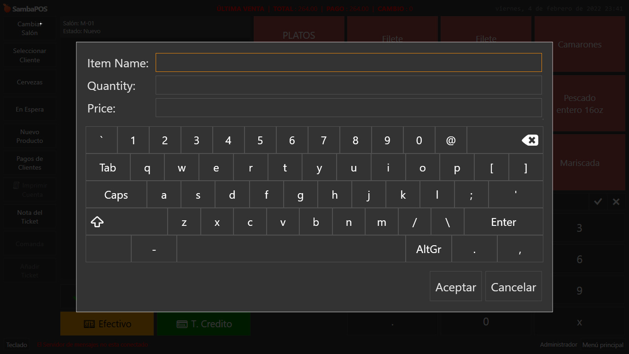The width and height of the screenshot is (629, 354).
Task: Toggle the Caps key on keyboard
Action: pyautogui.click(x=116, y=195)
